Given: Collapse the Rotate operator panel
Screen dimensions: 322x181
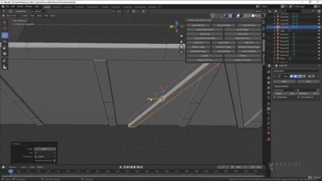Looking at the screenshot, I should click(x=13, y=144).
